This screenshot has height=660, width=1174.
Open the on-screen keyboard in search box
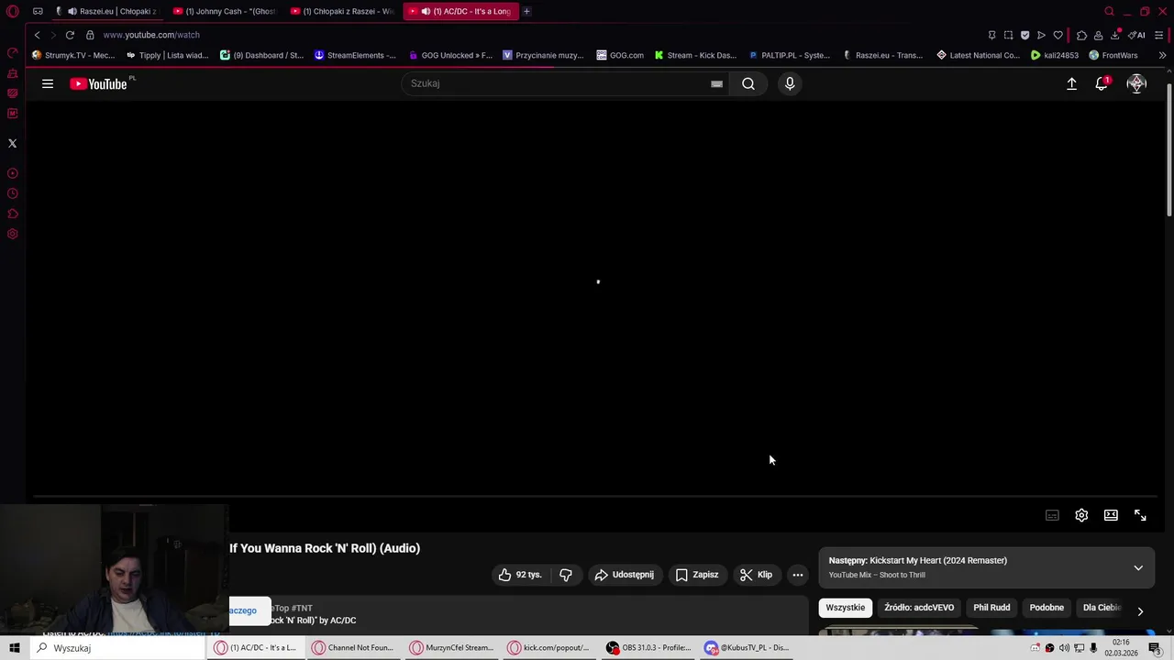[x=716, y=83]
